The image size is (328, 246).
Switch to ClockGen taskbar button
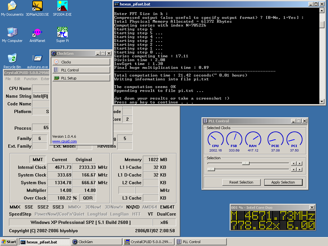click(97, 242)
